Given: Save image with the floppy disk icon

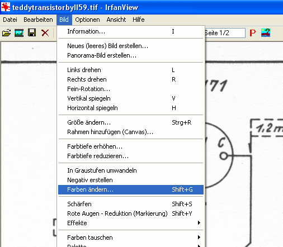Looking at the screenshot, I should pyautogui.click(x=32, y=33).
